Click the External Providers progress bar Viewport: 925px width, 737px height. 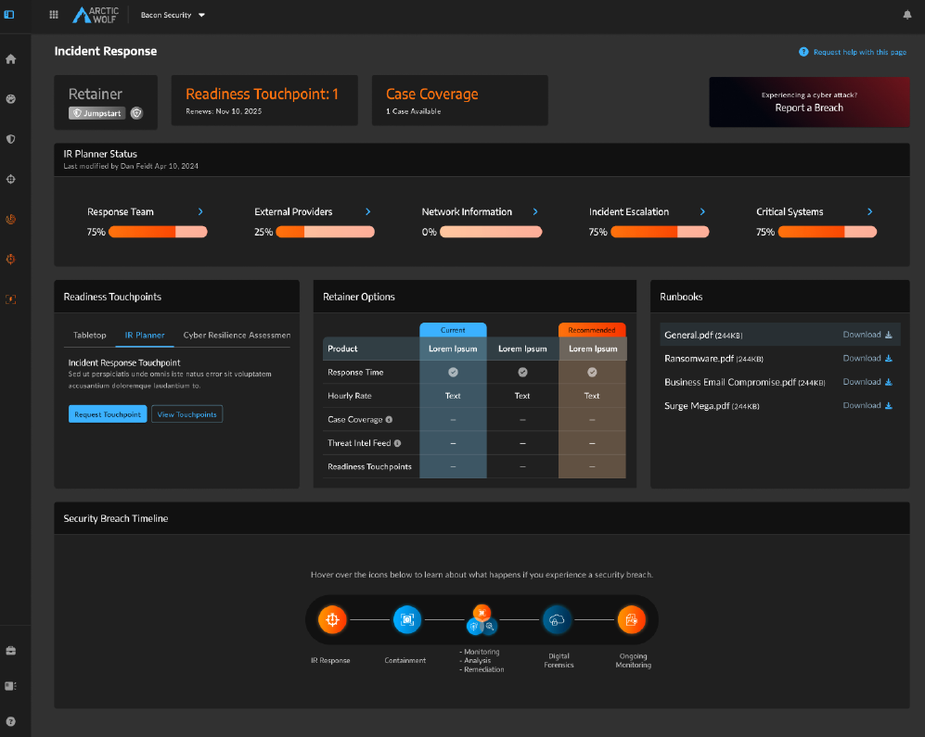coord(325,232)
